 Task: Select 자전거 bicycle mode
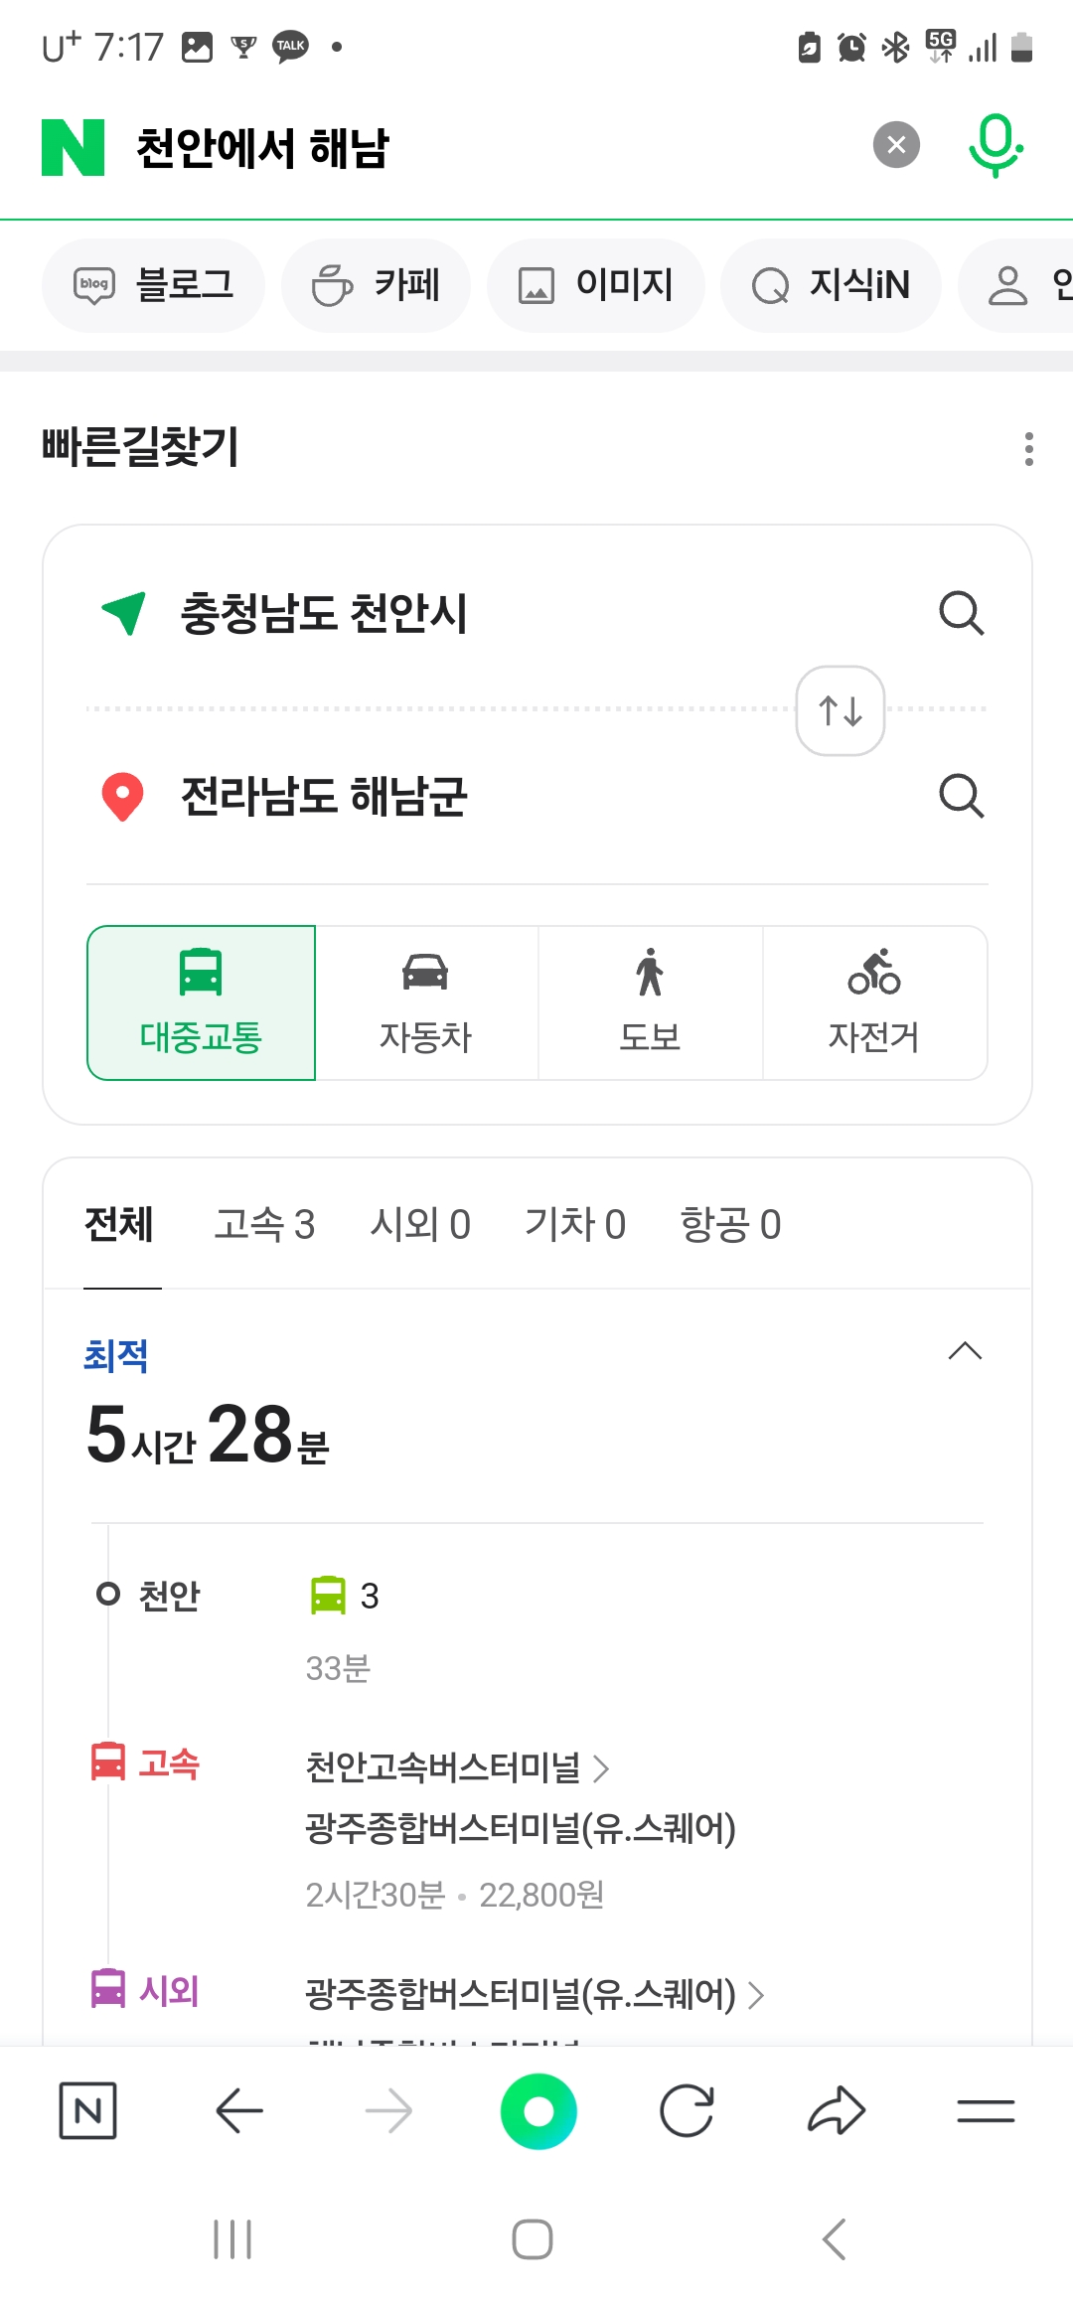pyautogui.click(x=874, y=1002)
